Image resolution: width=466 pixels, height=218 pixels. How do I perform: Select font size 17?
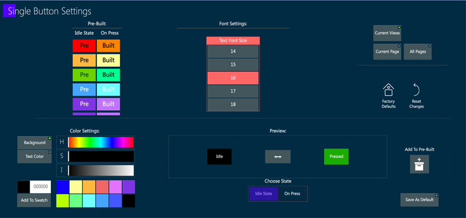233,91
